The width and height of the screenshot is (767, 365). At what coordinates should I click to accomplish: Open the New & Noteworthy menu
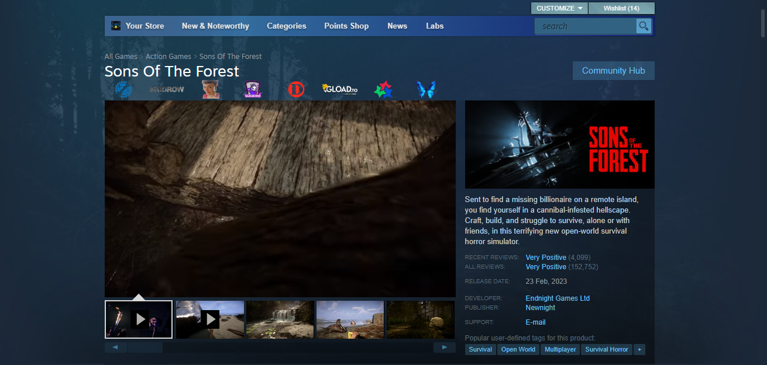tap(215, 26)
